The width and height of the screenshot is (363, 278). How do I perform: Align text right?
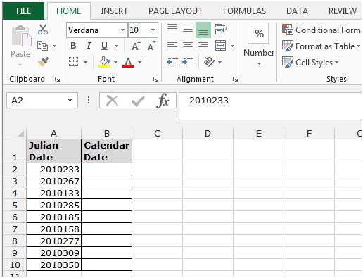point(203,46)
